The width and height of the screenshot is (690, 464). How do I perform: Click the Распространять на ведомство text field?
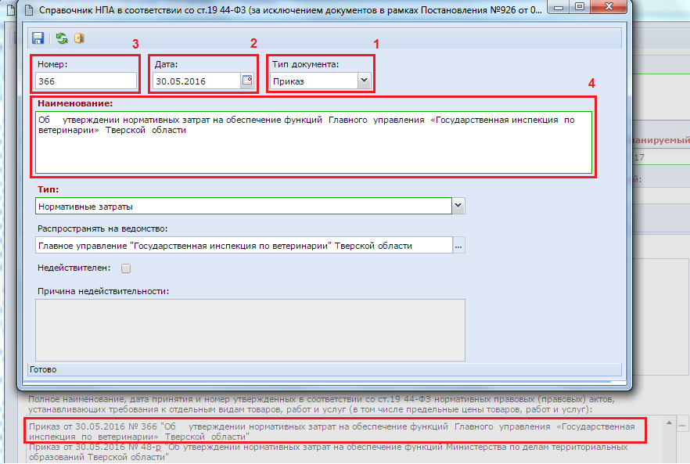[243, 246]
